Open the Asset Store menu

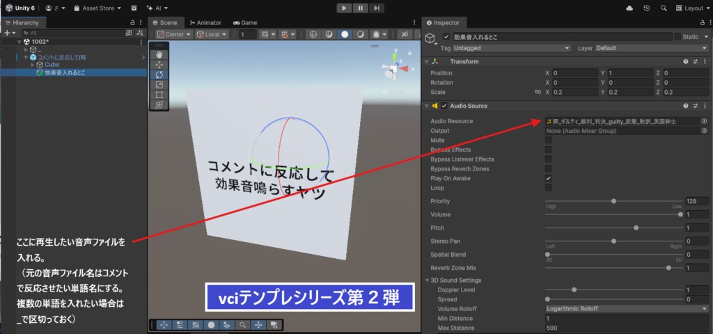tap(97, 8)
